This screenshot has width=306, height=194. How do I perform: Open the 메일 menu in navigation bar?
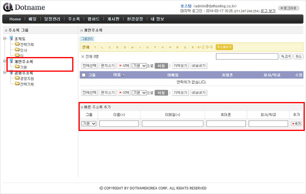tap(32, 19)
